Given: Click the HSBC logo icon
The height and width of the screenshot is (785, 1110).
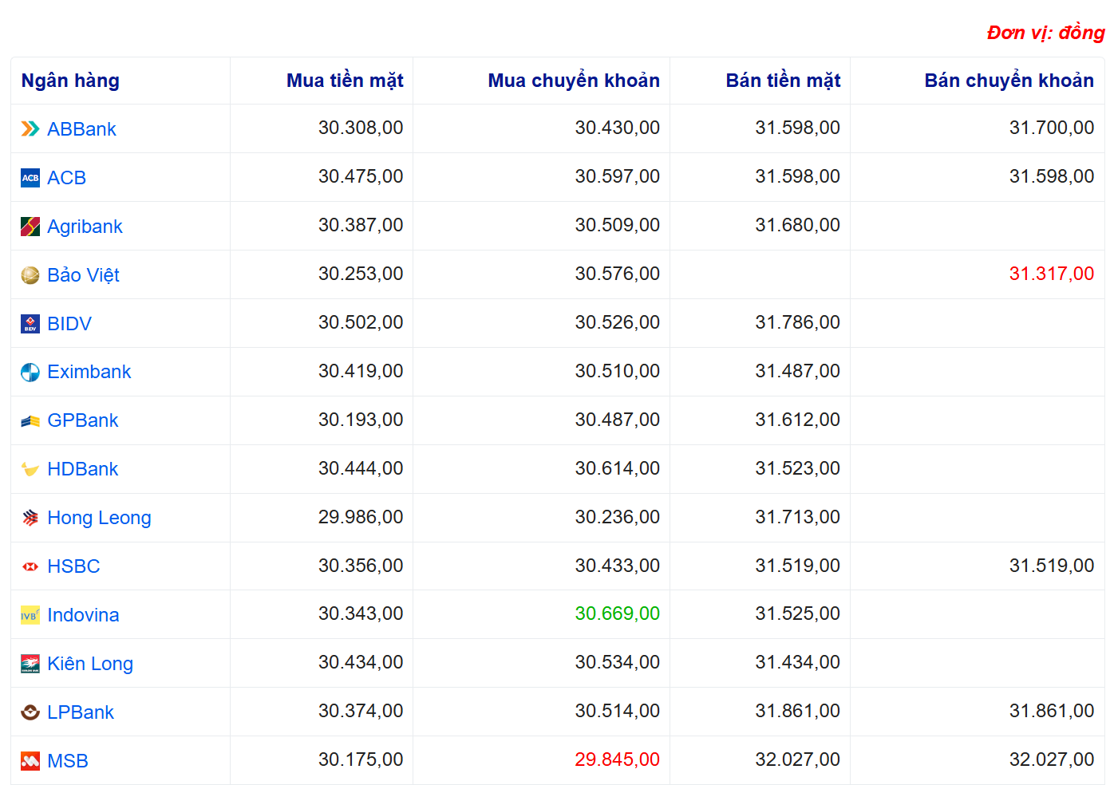Looking at the screenshot, I should 30,566.
